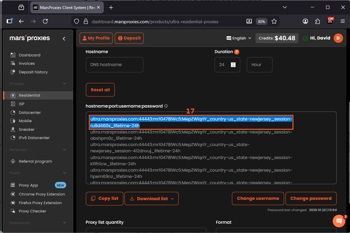Open the English language dropdown
Viewport: 350px width, 233px height.
tap(239, 38)
